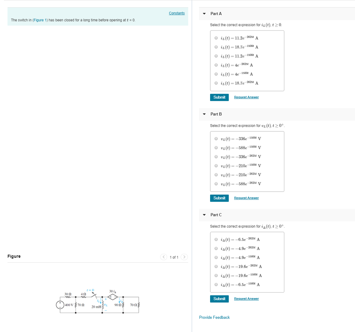Screen dimensions: 355x332
Task: Select iL(t)=4e^-2625t A option
Action: pos(216,65)
